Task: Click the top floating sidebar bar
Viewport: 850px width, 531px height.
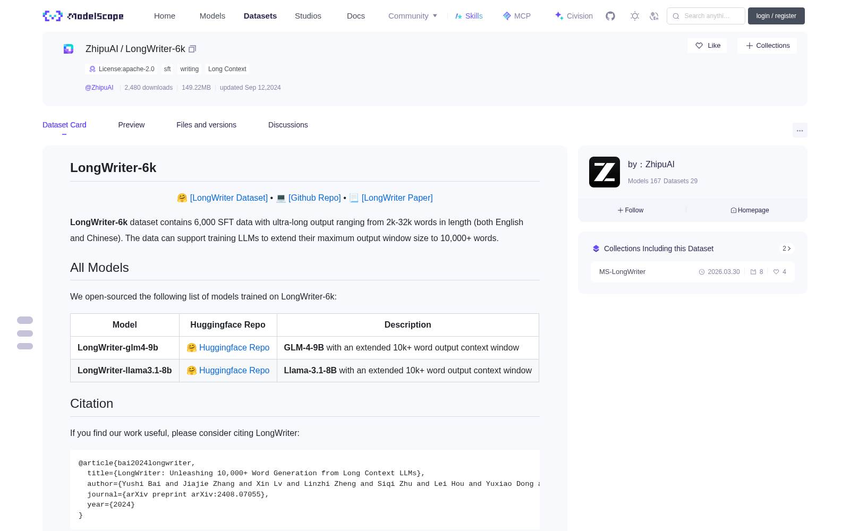Action: [25, 320]
